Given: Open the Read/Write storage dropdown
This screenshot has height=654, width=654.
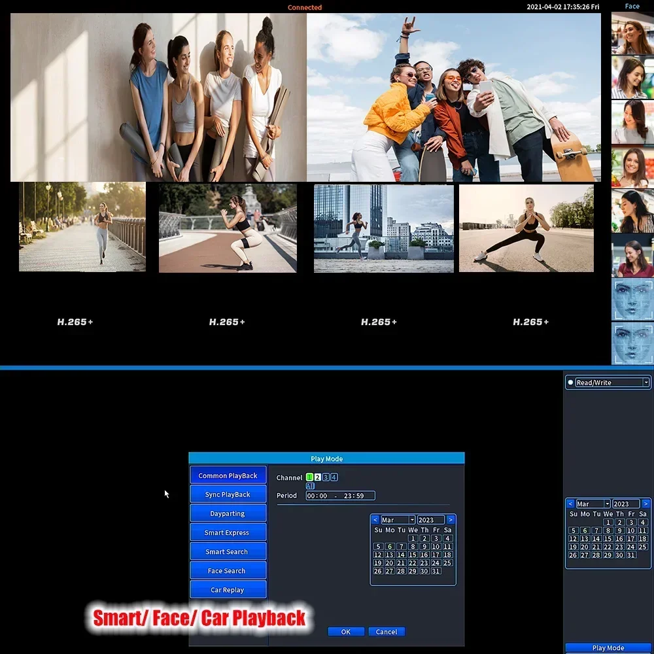Looking at the screenshot, I should [x=645, y=383].
